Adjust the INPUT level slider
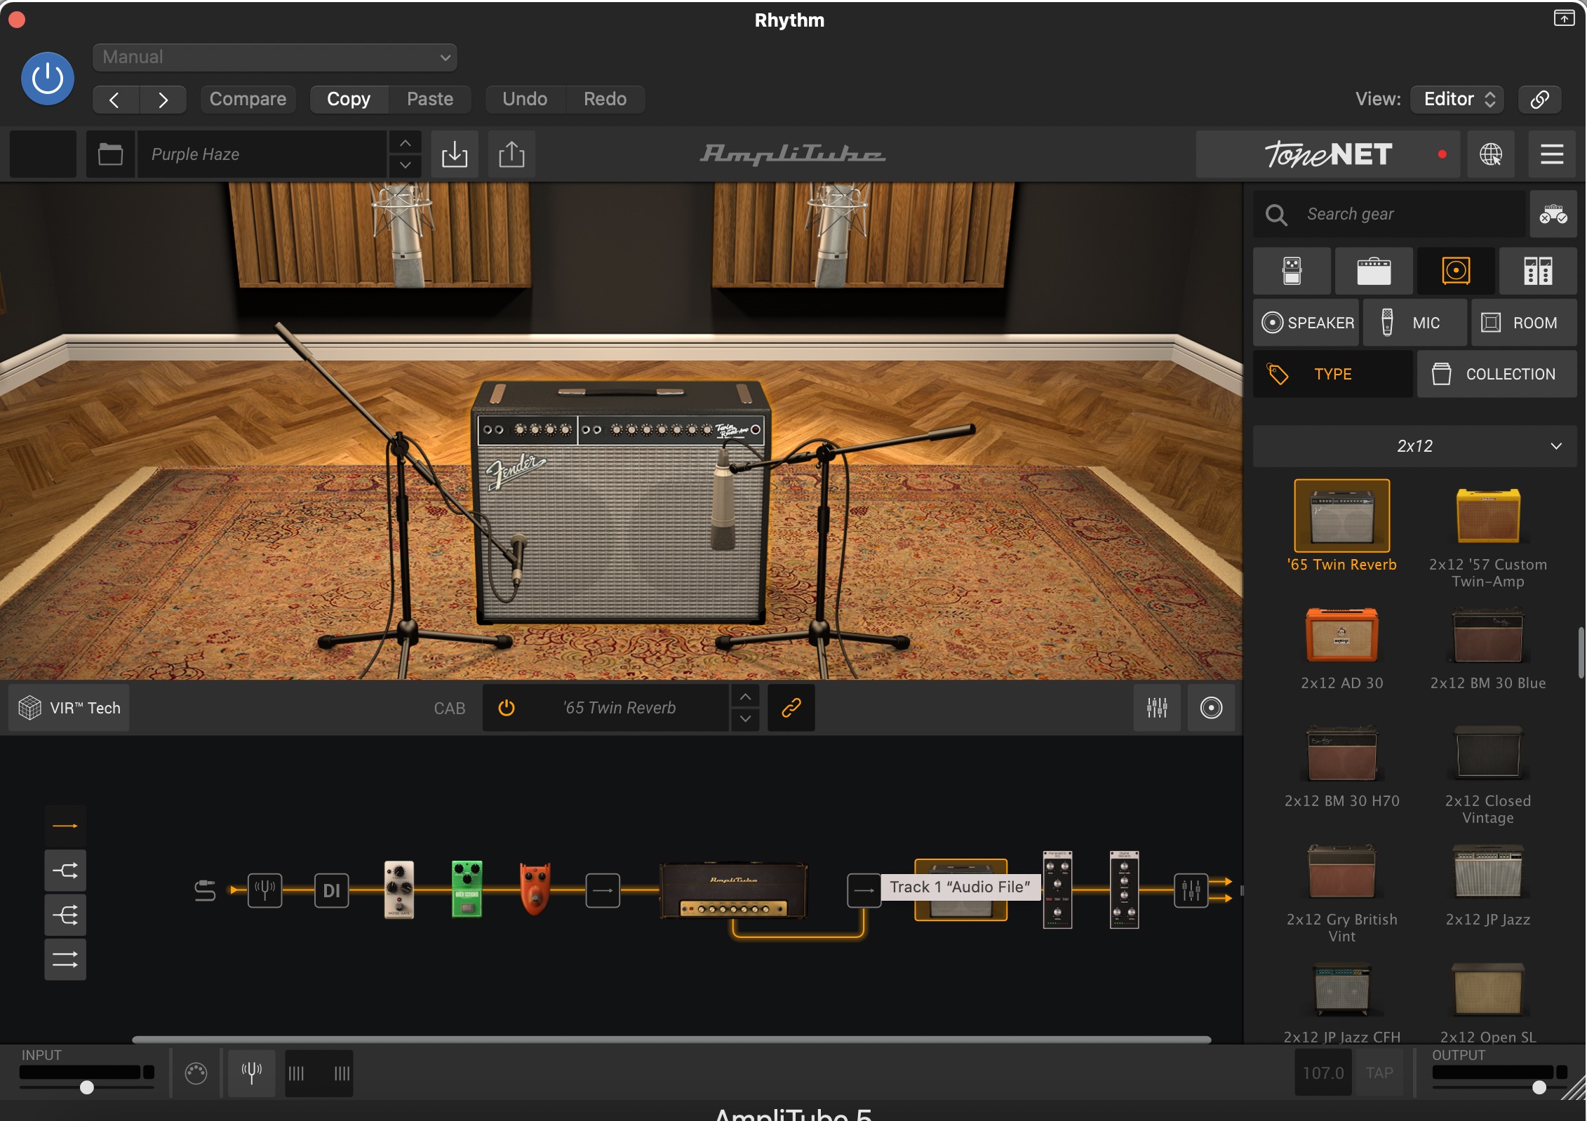 [x=87, y=1087]
